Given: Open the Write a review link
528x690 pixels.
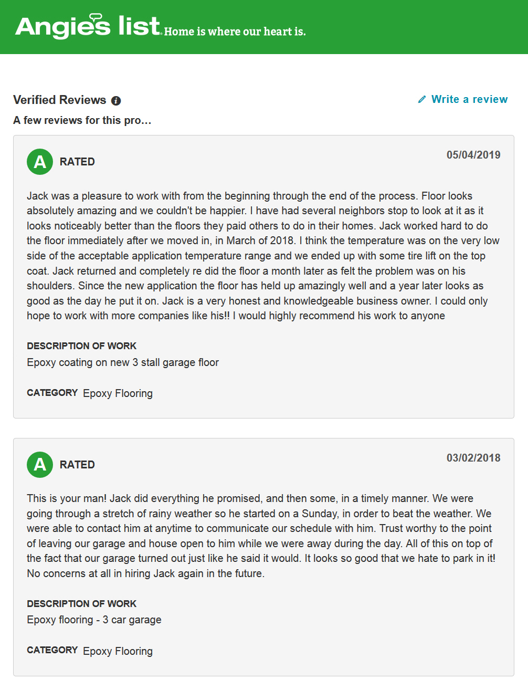Looking at the screenshot, I should coord(469,99).
